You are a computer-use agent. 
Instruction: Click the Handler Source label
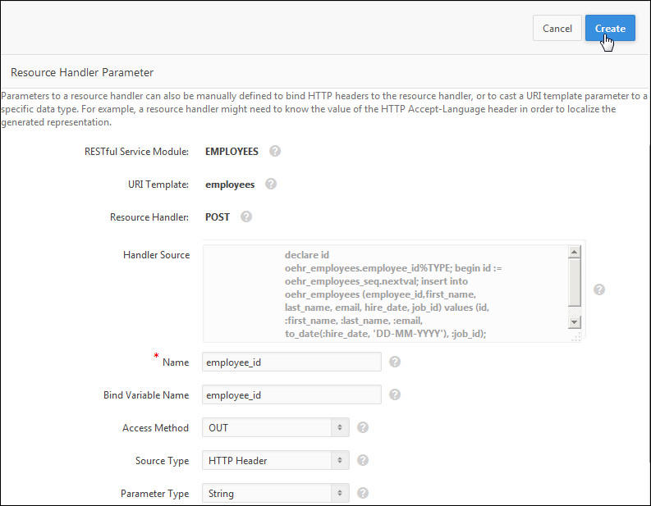click(x=157, y=255)
